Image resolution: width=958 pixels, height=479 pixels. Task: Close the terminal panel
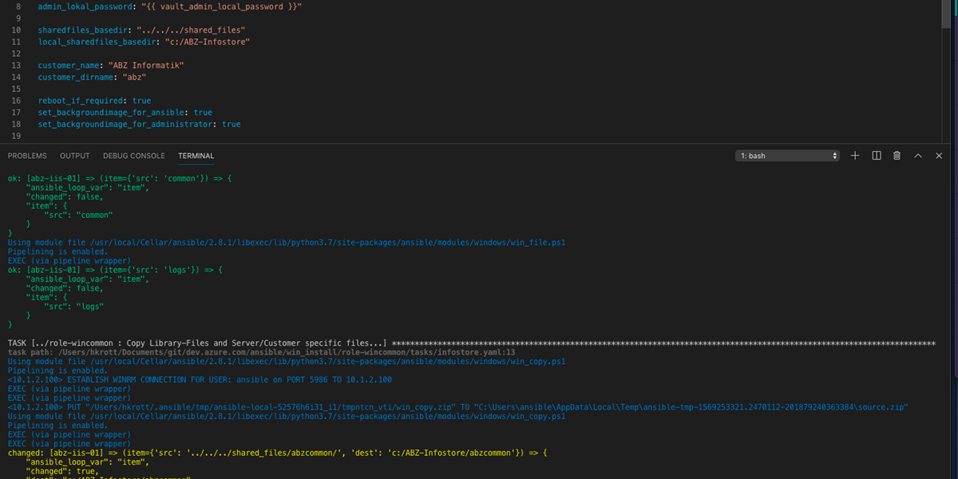coord(939,156)
